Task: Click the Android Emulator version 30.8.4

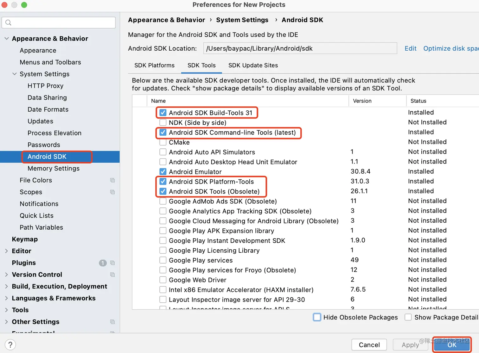Action: click(x=361, y=171)
